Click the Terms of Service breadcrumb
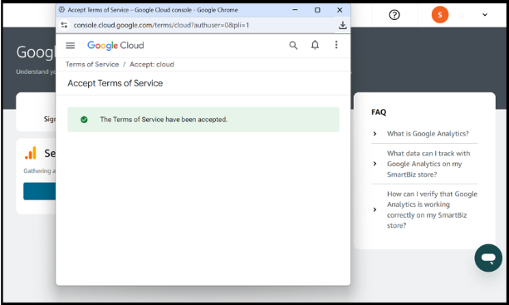This screenshot has width=509, height=305. (92, 64)
